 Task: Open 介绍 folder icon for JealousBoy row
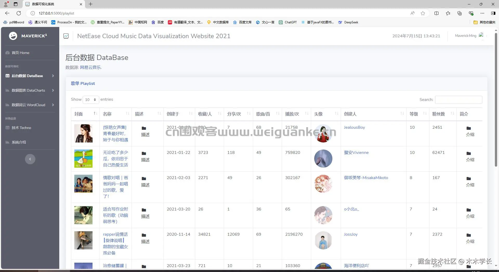click(469, 128)
